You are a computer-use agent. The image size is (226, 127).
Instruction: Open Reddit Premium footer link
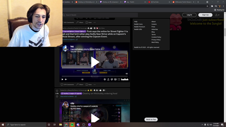click(x=139, y=27)
